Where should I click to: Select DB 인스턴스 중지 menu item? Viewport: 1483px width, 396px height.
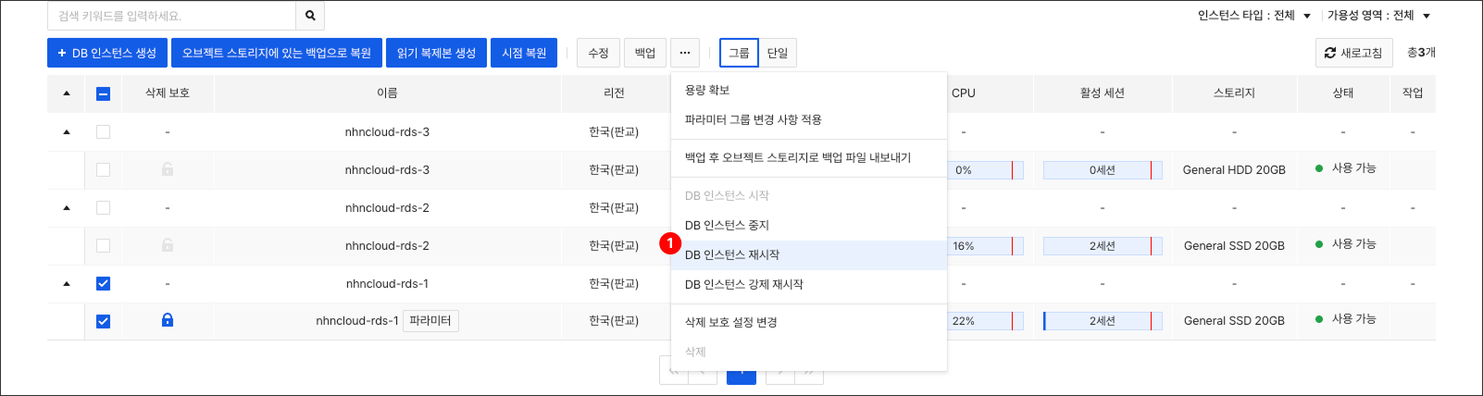point(809,225)
